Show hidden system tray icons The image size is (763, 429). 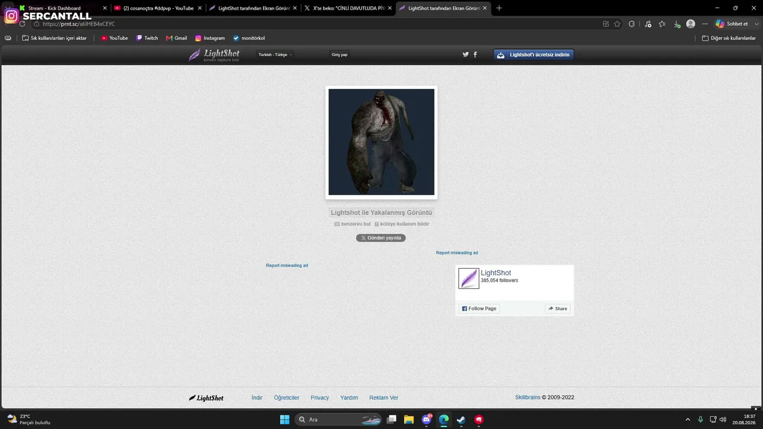tap(687, 419)
